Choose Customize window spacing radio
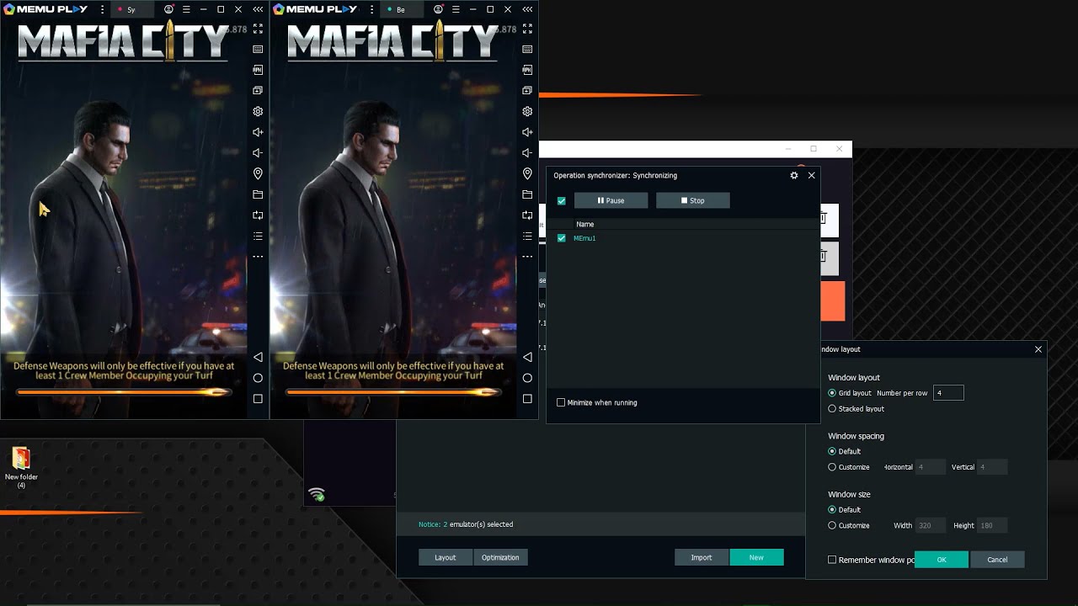 [832, 467]
